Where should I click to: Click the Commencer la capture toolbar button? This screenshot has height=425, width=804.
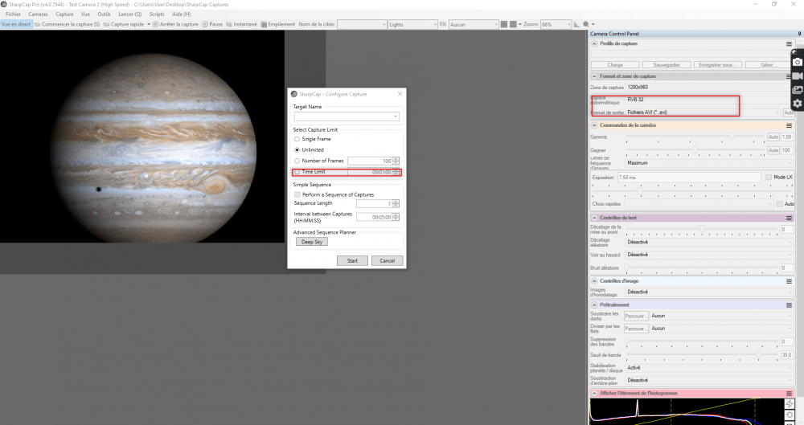click(68, 24)
